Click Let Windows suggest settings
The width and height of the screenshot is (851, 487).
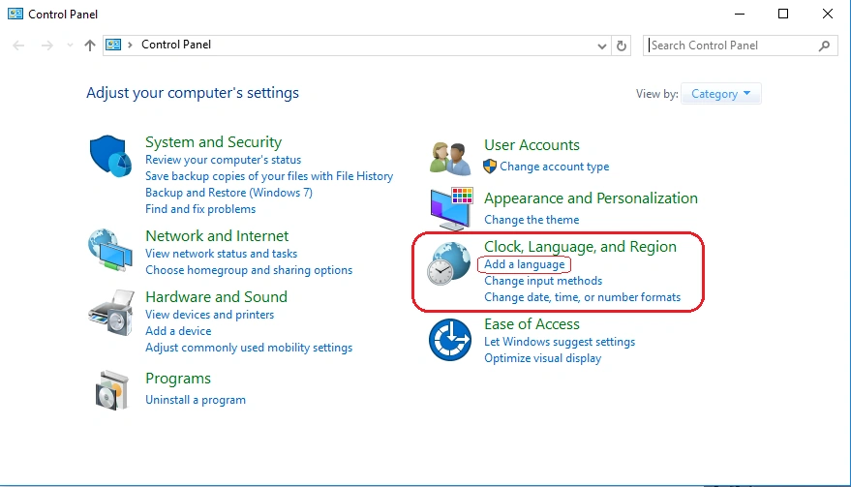(560, 342)
